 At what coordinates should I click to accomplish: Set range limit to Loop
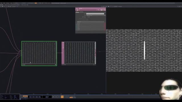click(71, 97)
